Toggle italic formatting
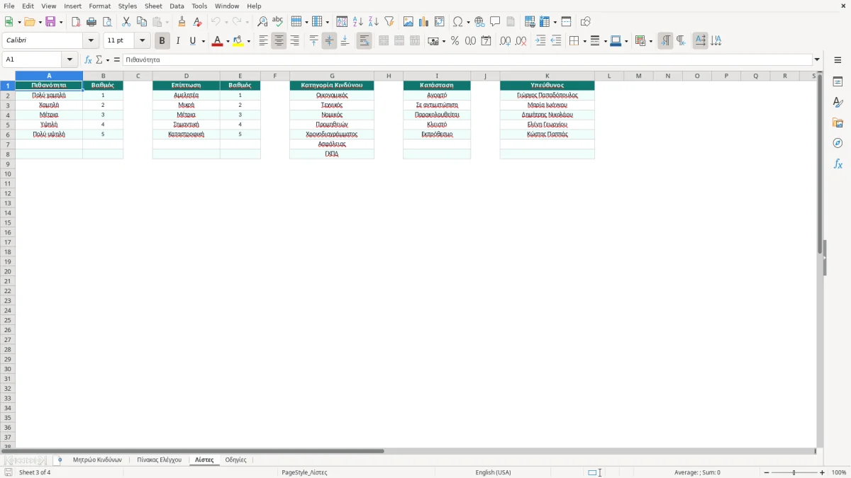 (178, 41)
